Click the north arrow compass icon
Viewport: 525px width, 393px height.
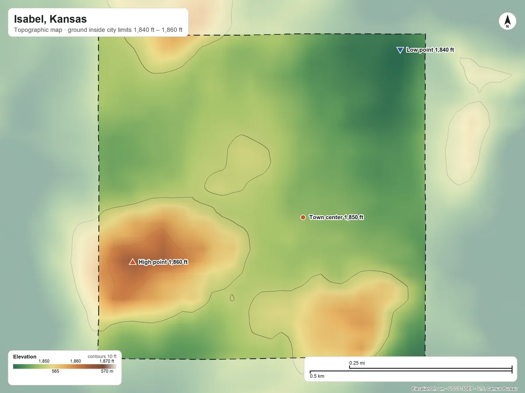click(x=507, y=21)
